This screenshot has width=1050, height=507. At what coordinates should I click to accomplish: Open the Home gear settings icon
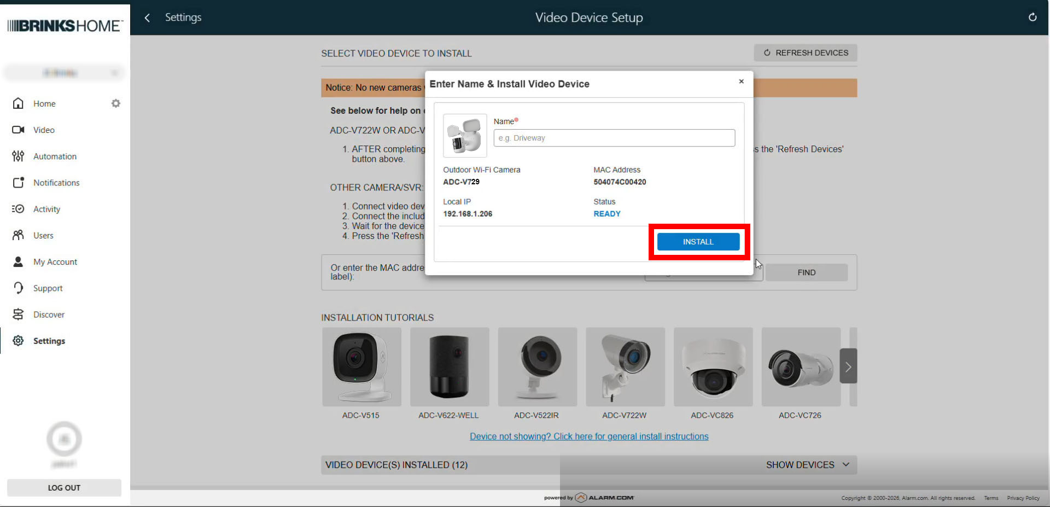tap(116, 103)
